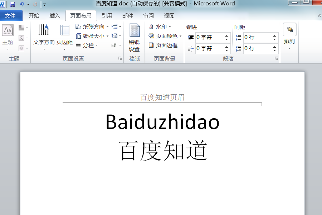The height and width of the screenshot is (215, 322).
Task: Expand the 页面颜色 (Page Color) dropdown
Action: pyautogui.click(x=181, y=36)
